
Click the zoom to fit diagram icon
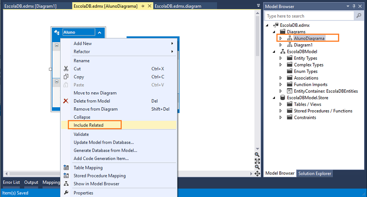coord(257,161)
